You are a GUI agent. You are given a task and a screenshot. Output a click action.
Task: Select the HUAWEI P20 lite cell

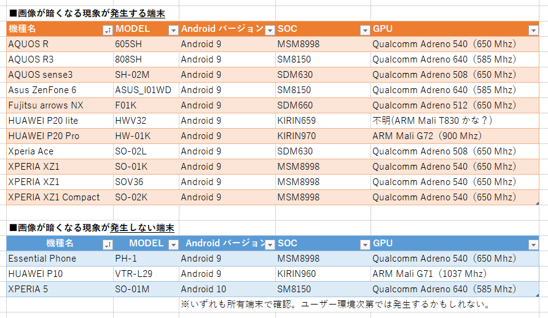point(60,121)
